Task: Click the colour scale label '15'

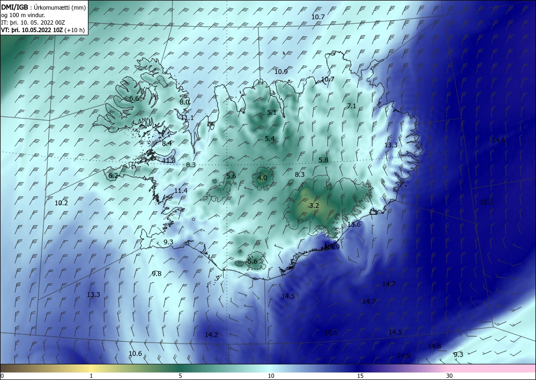Action: [x=360, y=376]
